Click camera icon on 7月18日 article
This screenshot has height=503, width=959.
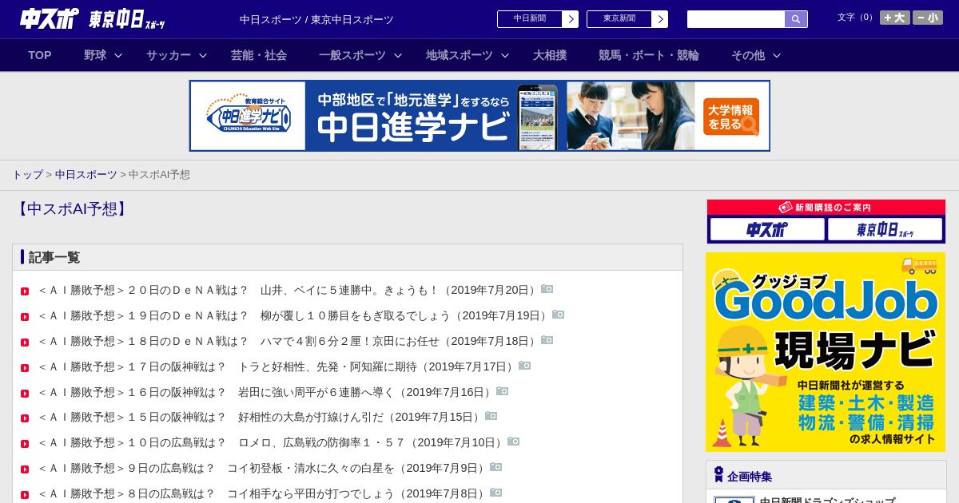click(x=547, y=340)
